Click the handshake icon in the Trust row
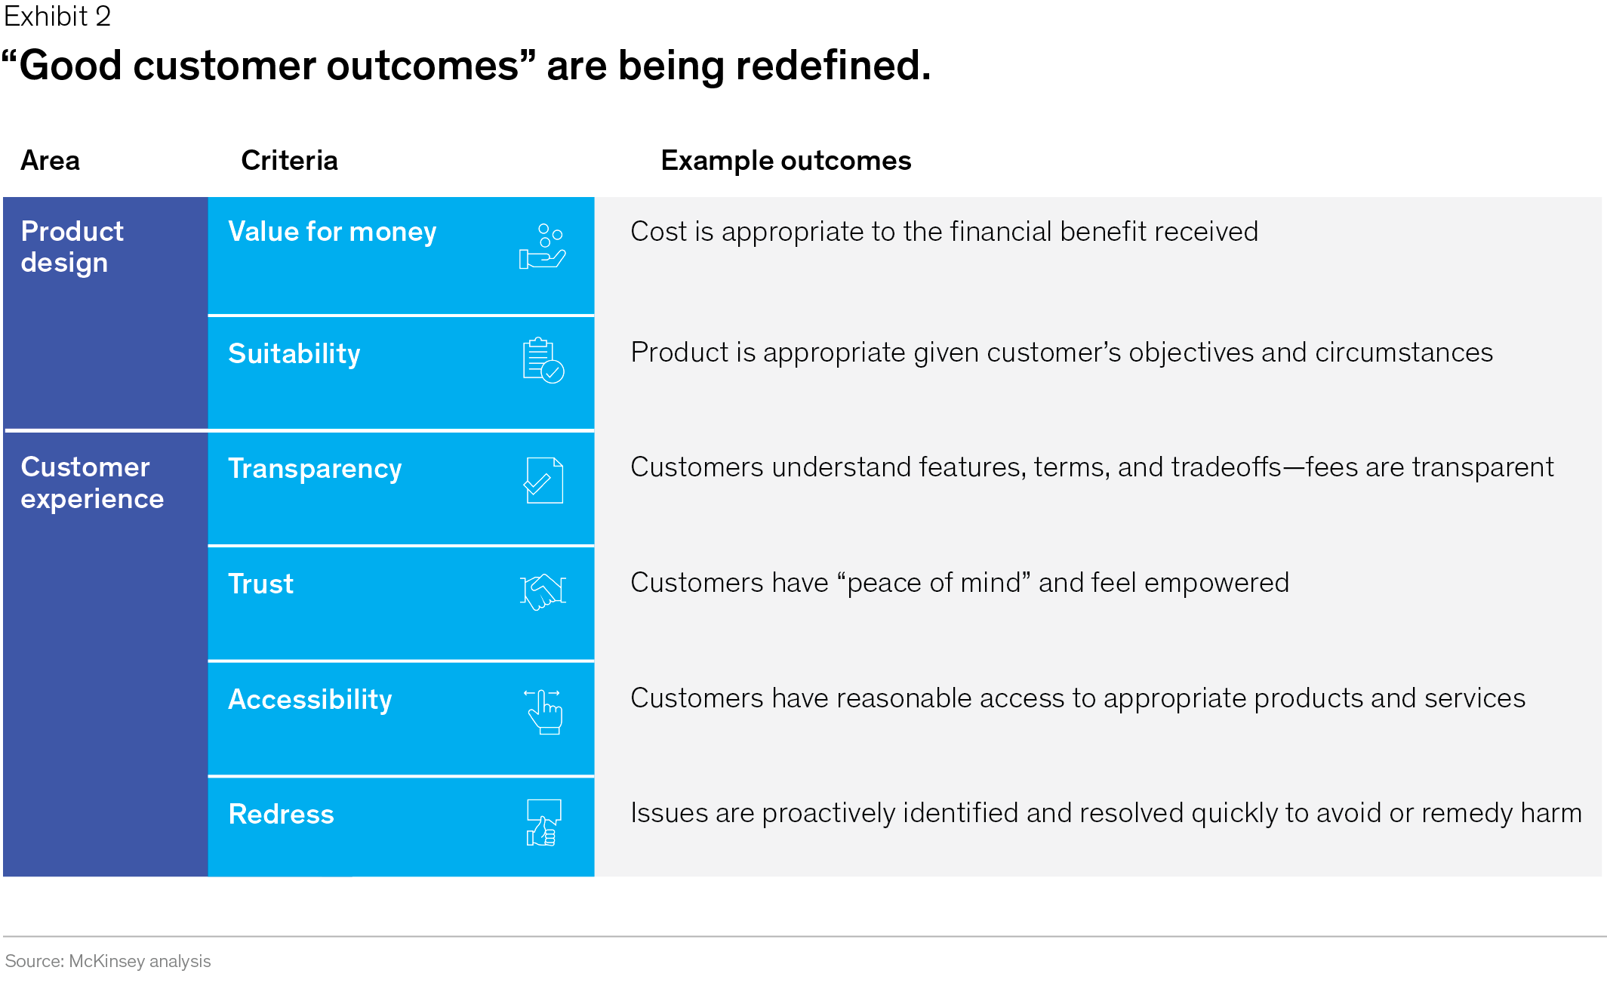Screen dimensions: 1607x995 pos(543,591)
